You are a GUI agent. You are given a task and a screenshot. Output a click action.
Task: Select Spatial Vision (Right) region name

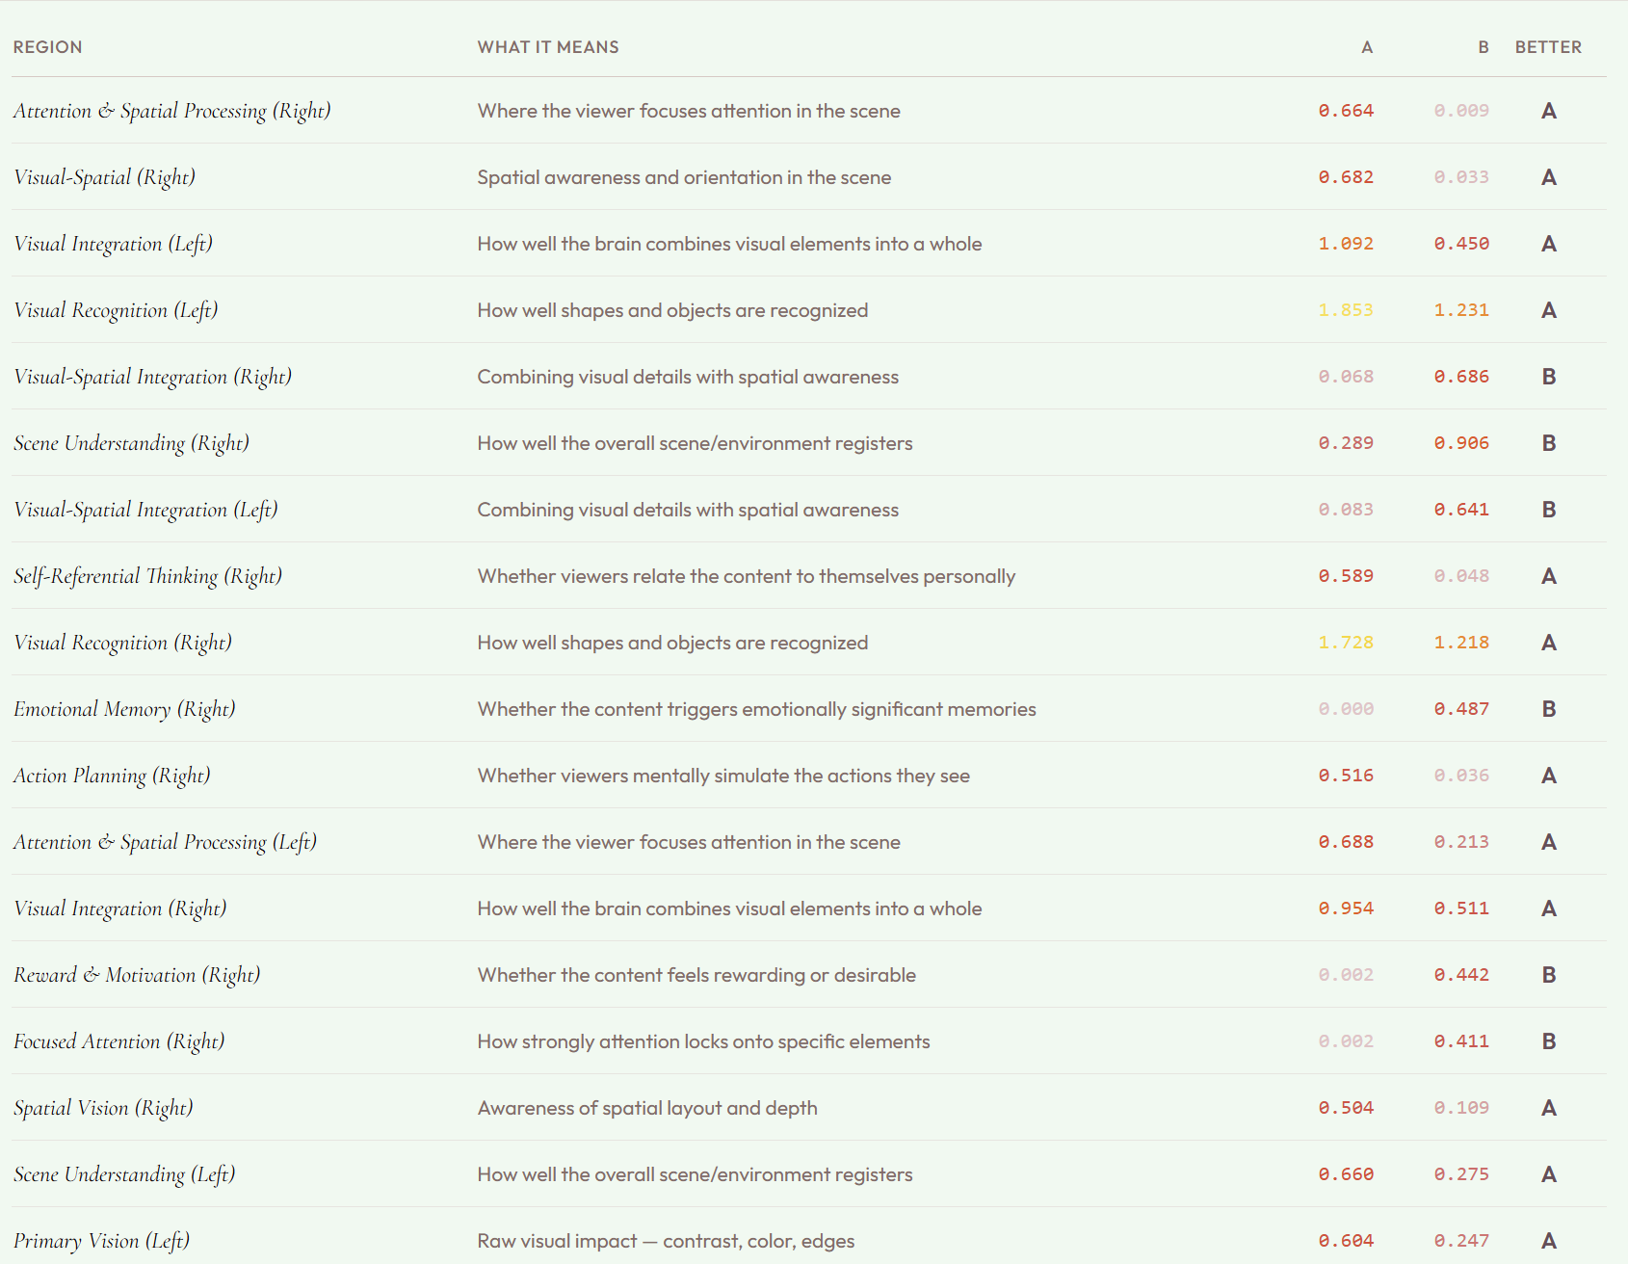pyautogui.click(x=103, y=1108)
